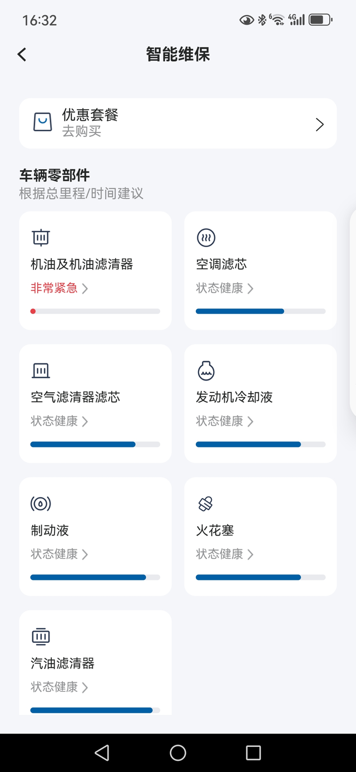Select the 火花塞 card title
The image size is (356, 772).
coord(215,530)
